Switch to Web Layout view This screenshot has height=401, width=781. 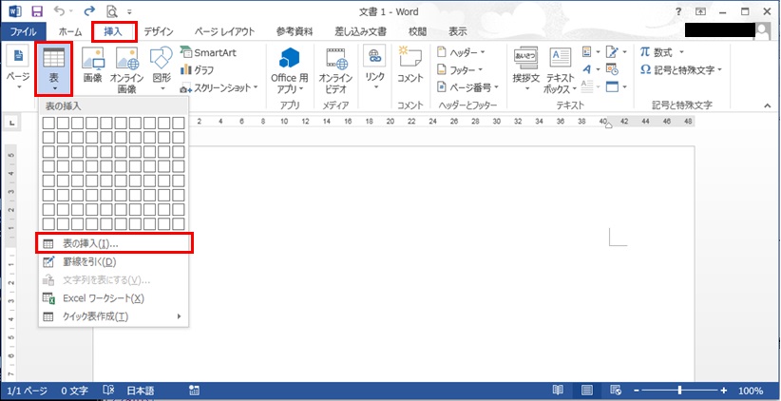coord(616,391)
